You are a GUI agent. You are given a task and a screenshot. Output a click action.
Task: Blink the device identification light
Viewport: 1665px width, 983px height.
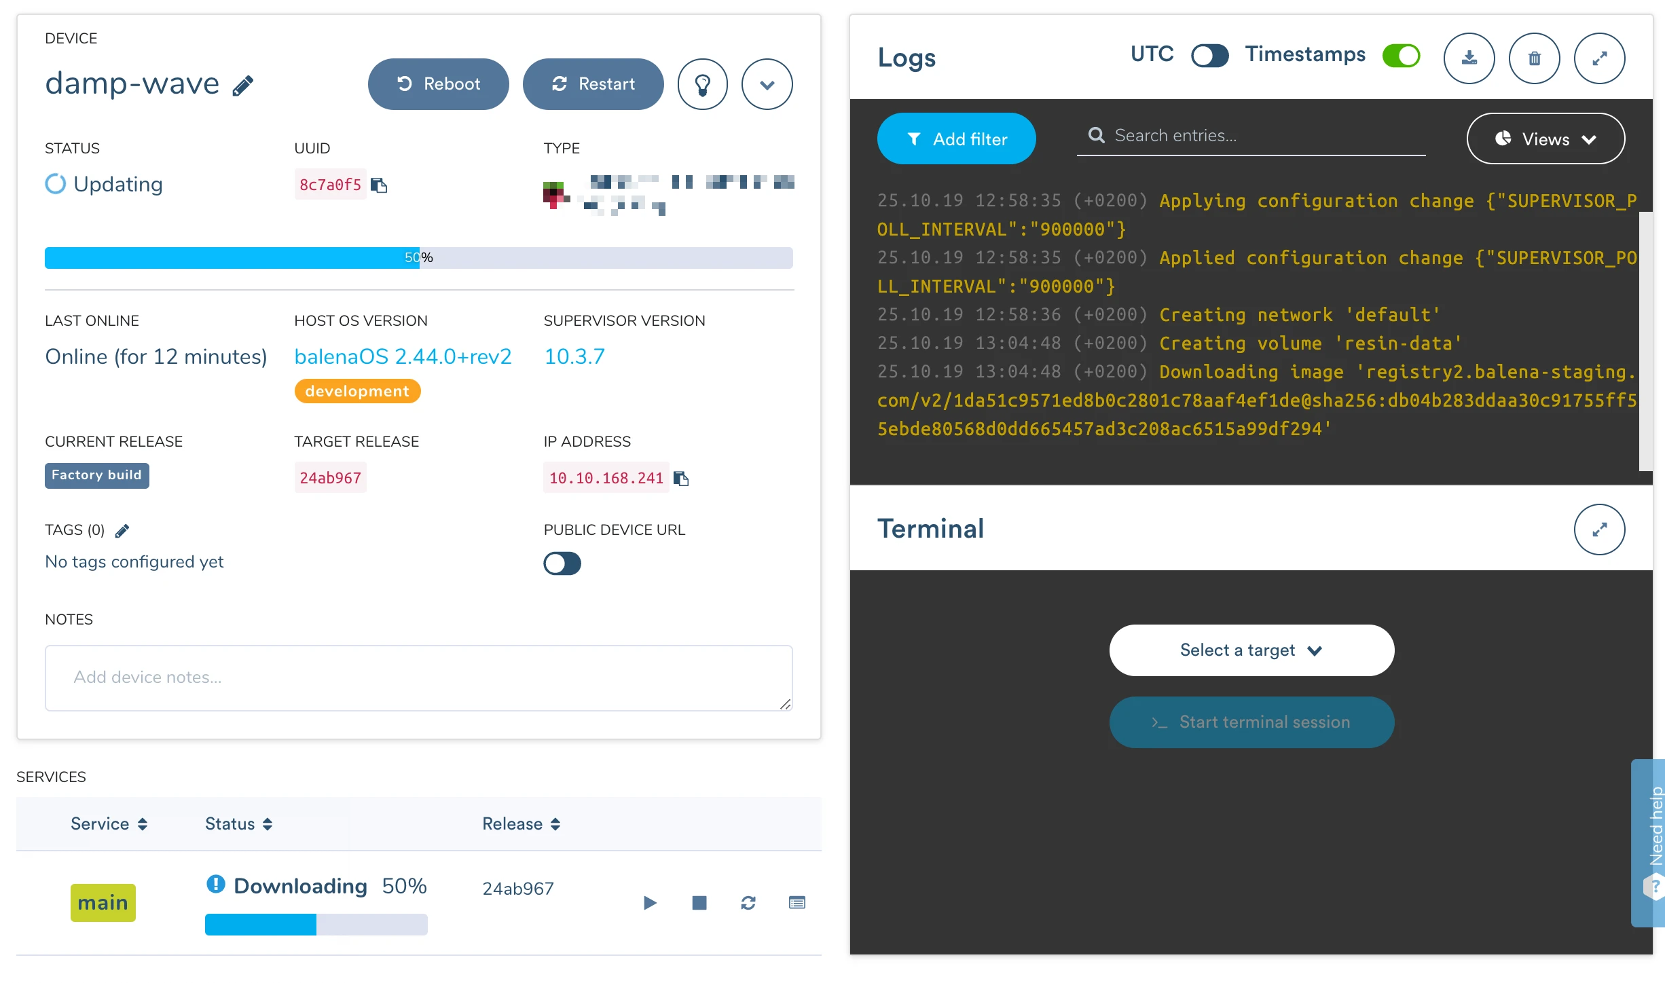(x=703, y=84)
